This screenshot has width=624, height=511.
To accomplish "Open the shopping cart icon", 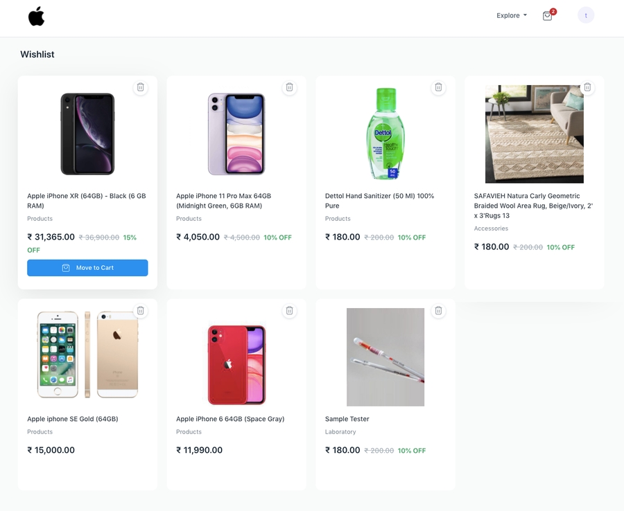I will (548, 15).
